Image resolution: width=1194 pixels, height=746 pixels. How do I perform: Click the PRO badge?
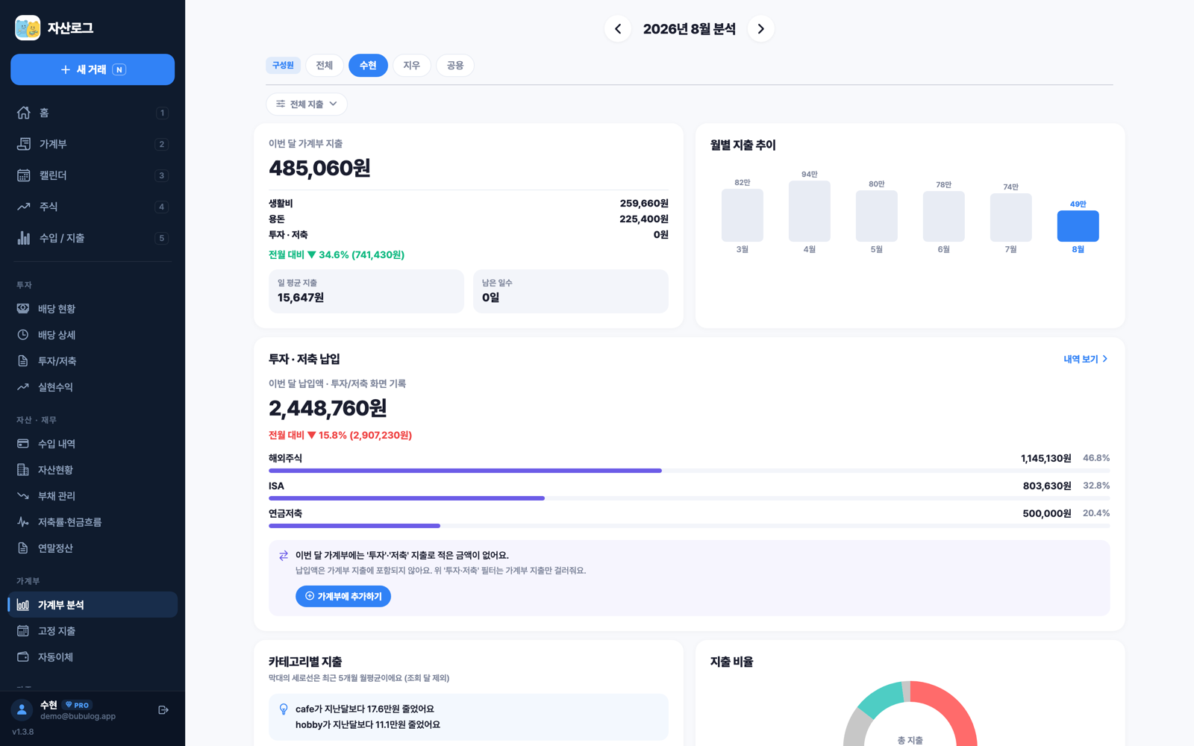point(78,705)
